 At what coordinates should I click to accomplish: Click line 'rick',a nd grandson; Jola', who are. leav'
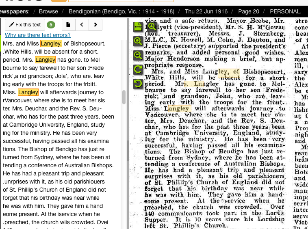(53, 76)
